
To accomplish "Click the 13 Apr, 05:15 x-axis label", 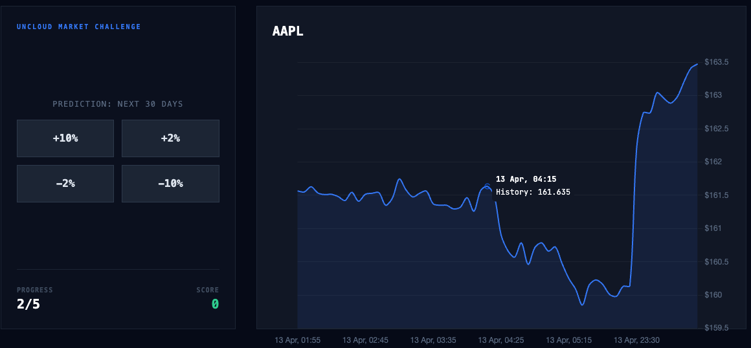I will pyautogui.click(x=569, y=340).
